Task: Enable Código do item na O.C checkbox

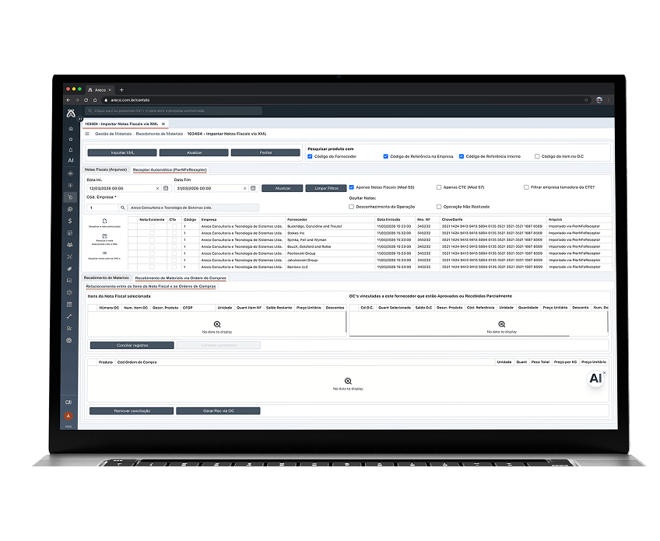Action: [537, 156]
